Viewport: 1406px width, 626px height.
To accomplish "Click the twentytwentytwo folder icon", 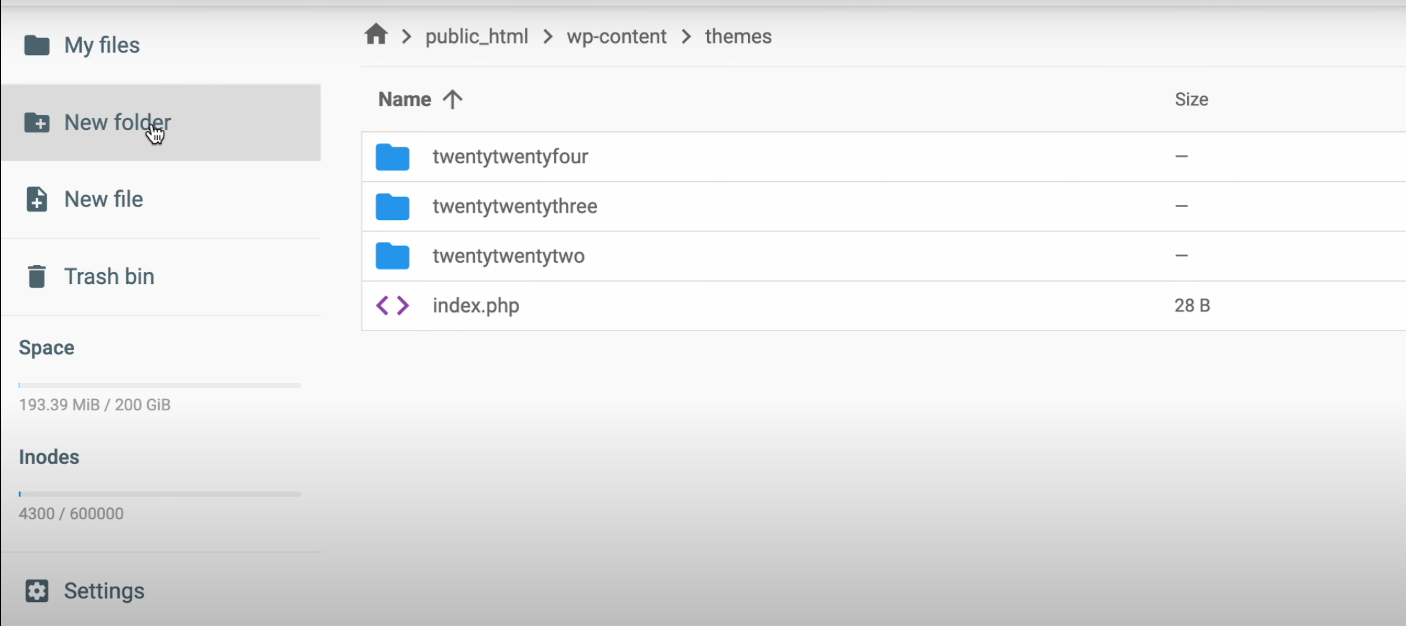I will 392,256.
